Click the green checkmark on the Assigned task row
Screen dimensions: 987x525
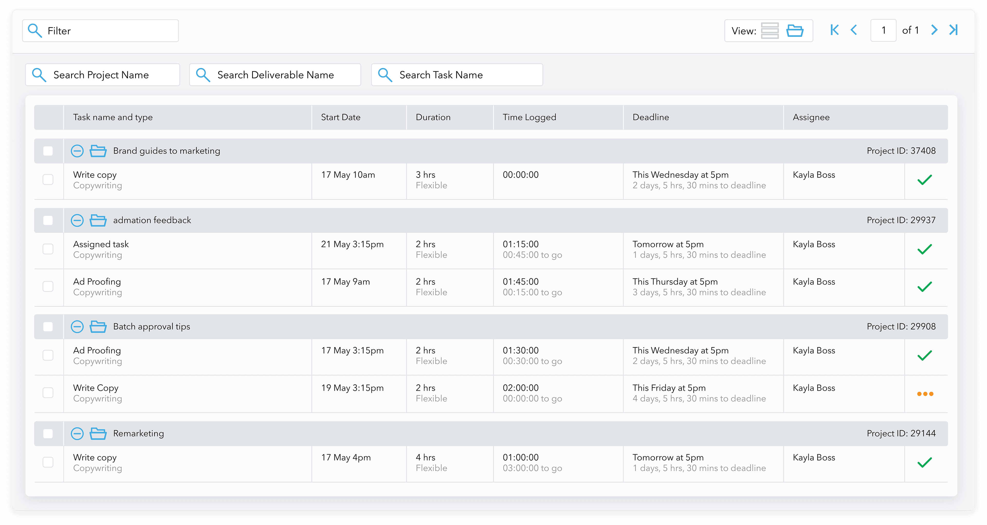[925, 250]
